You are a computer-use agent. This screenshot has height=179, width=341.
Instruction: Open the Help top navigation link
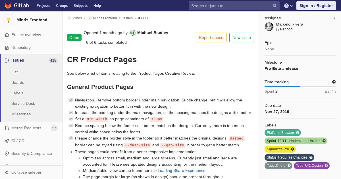(x=97, y=6)
